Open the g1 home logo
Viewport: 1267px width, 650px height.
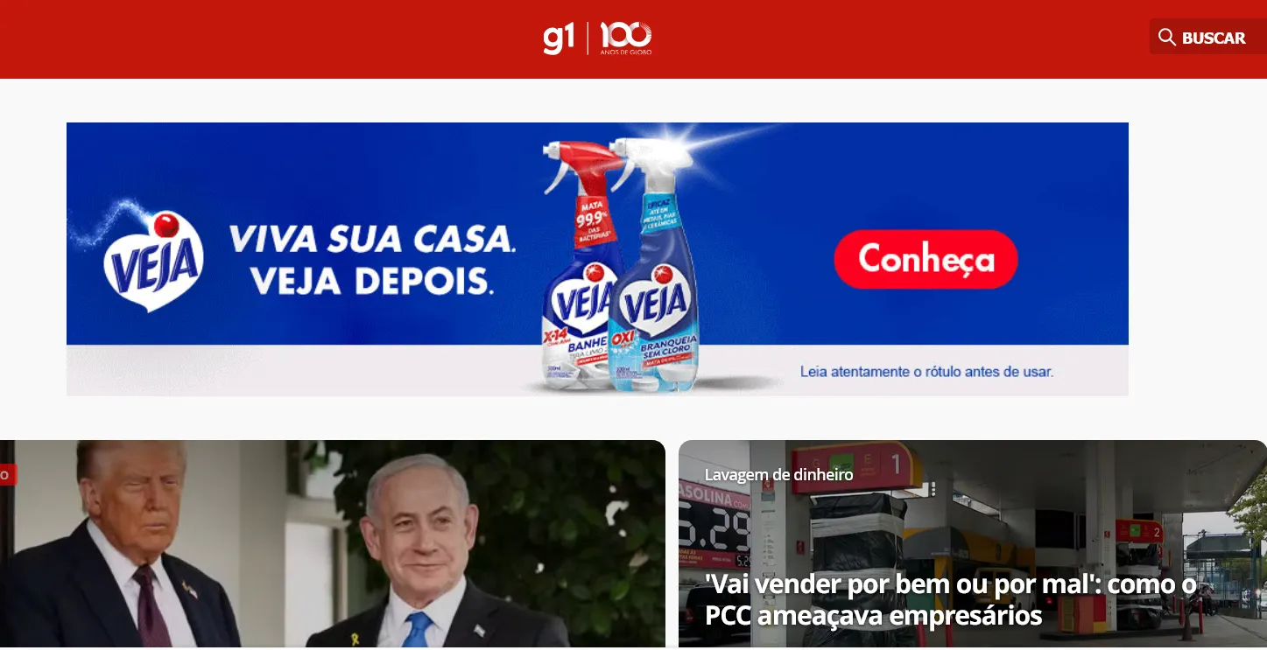[559, 38]
